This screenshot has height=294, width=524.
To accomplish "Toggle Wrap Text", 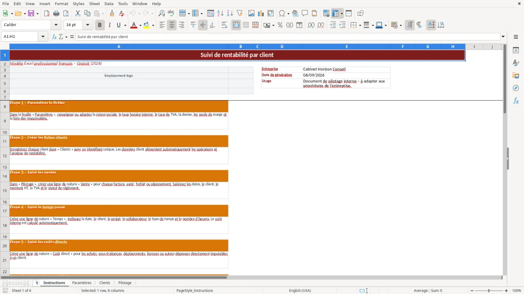I will pos(224,25).
